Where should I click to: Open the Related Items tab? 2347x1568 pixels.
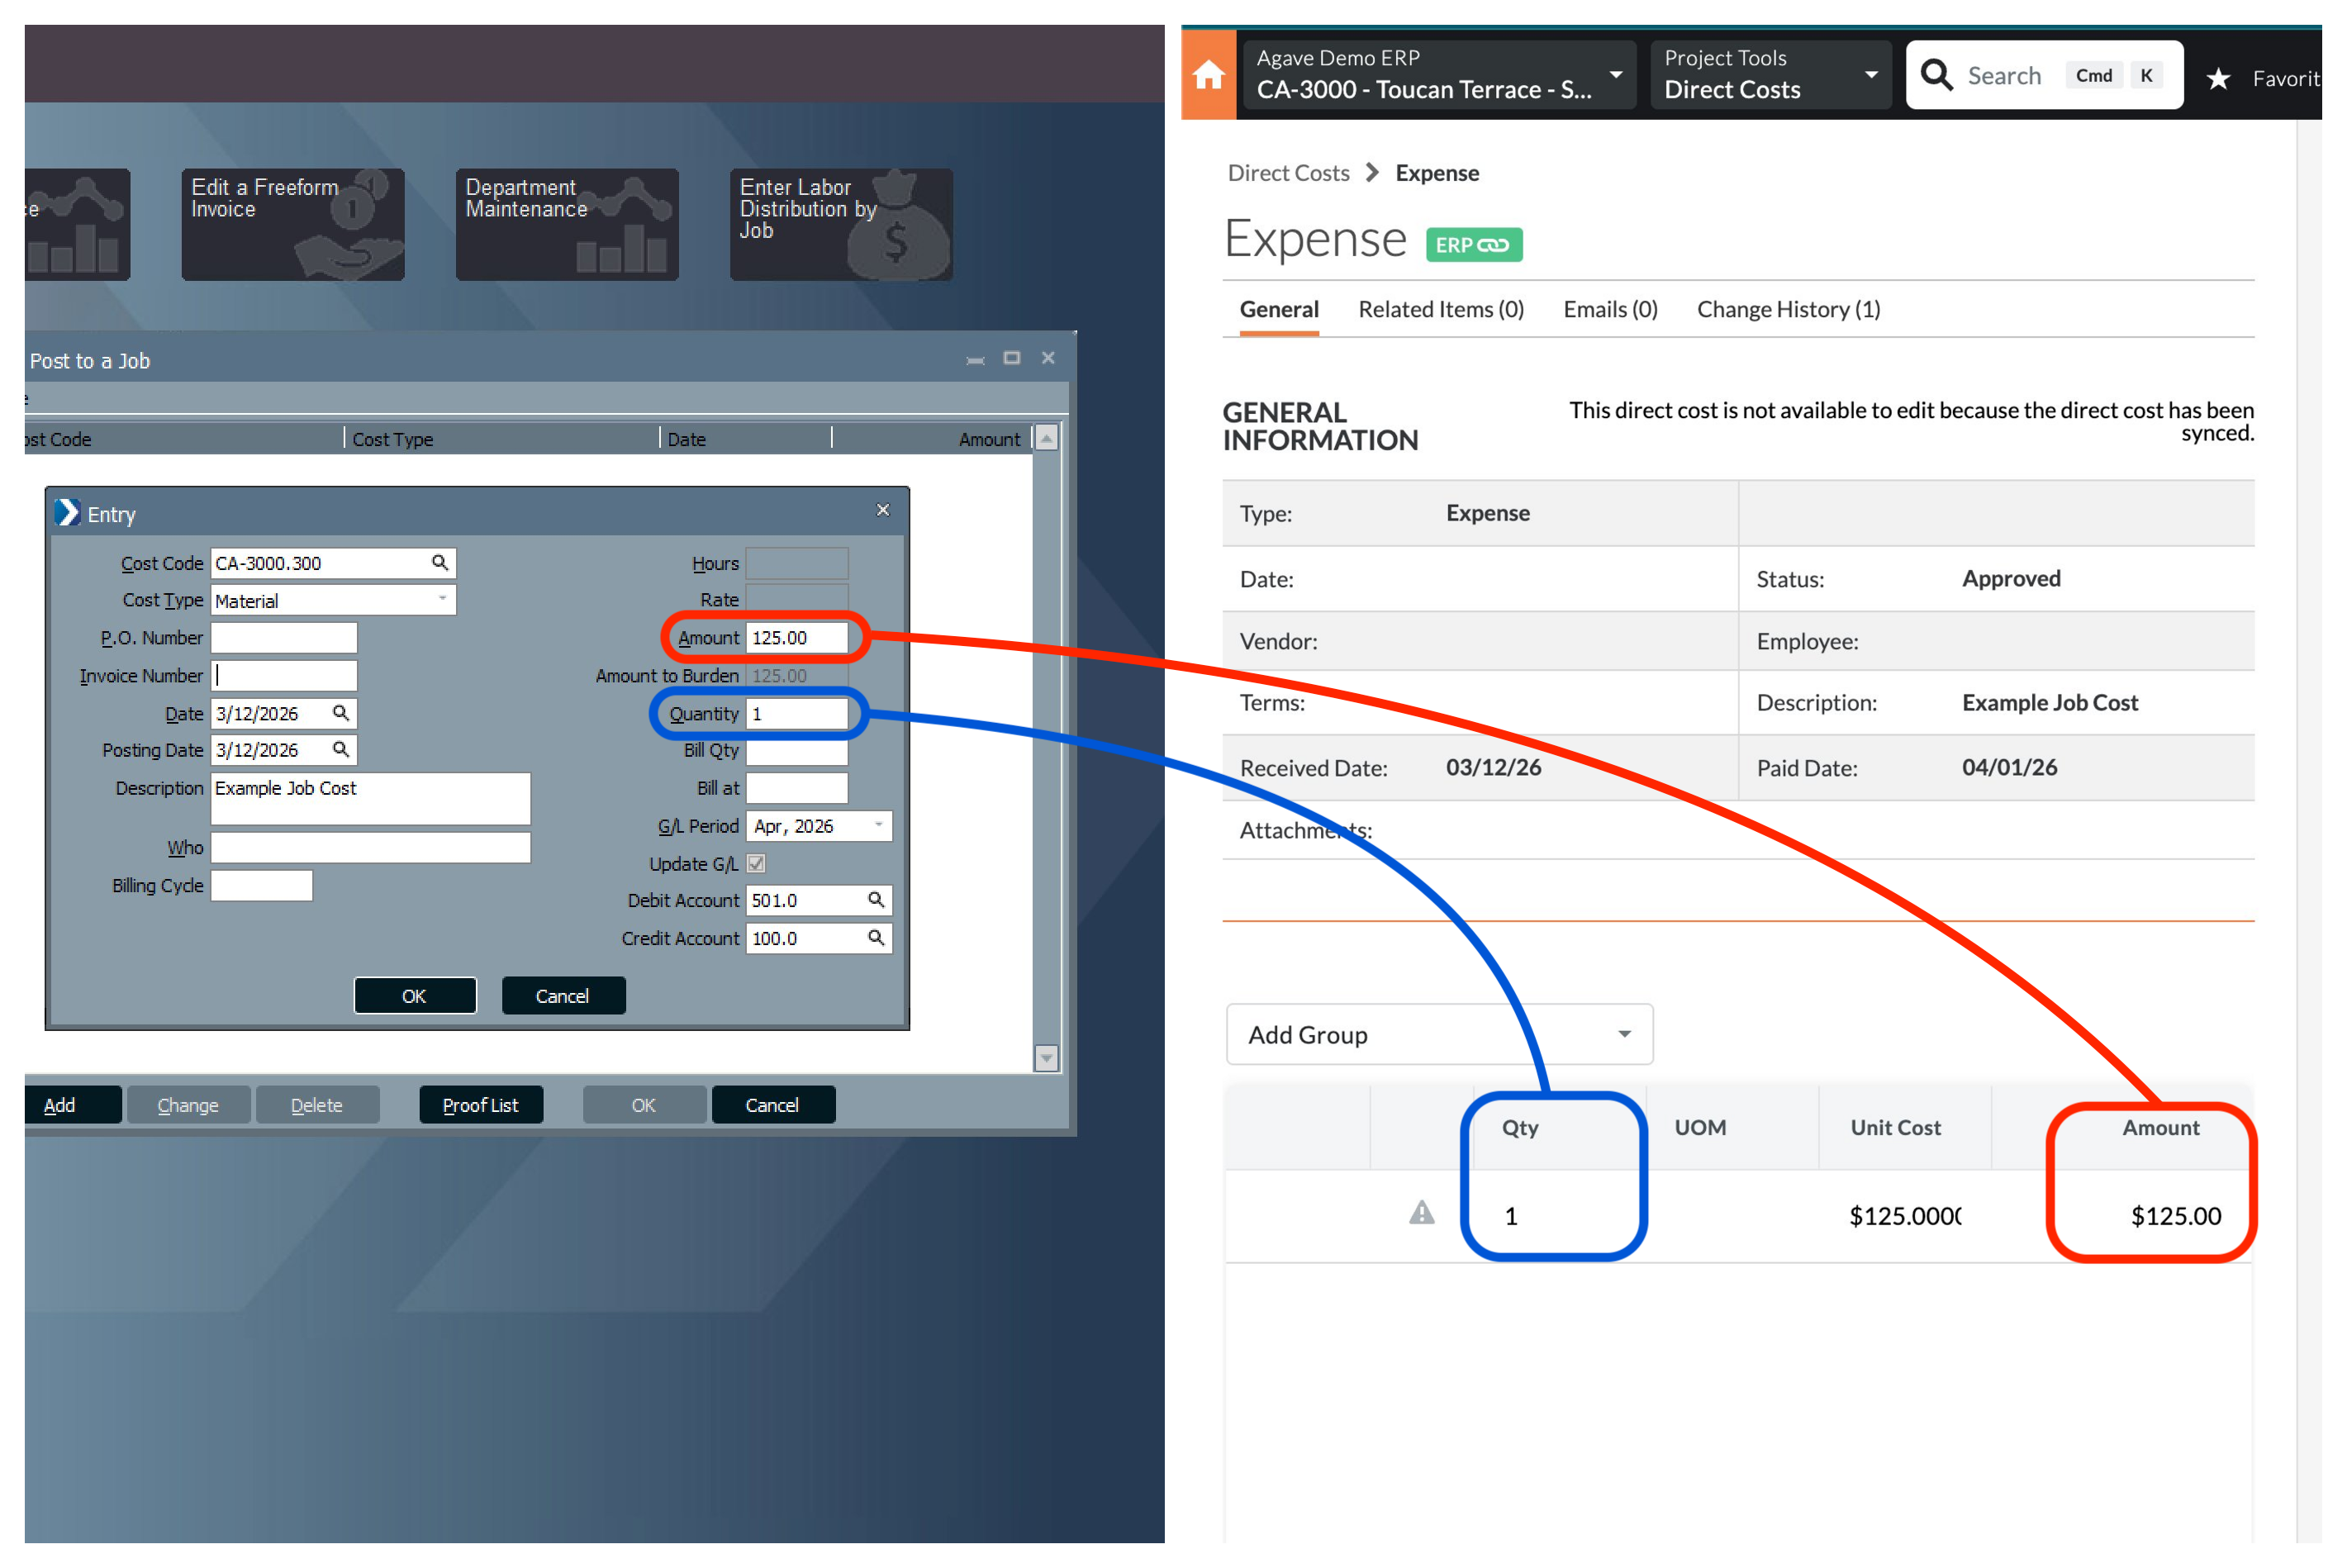[1441, 309]
